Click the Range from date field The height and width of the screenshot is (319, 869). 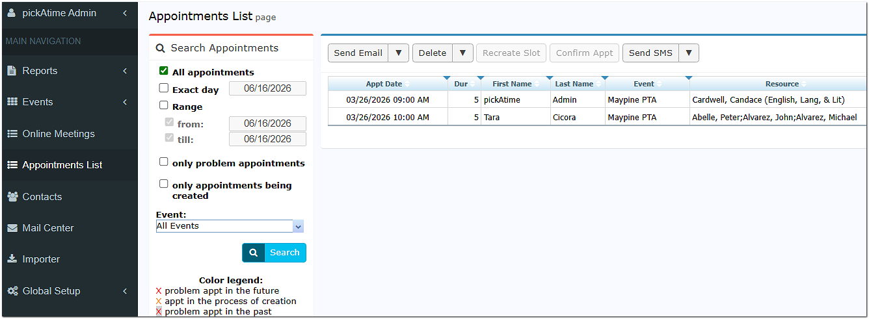[x=267, y=123]
